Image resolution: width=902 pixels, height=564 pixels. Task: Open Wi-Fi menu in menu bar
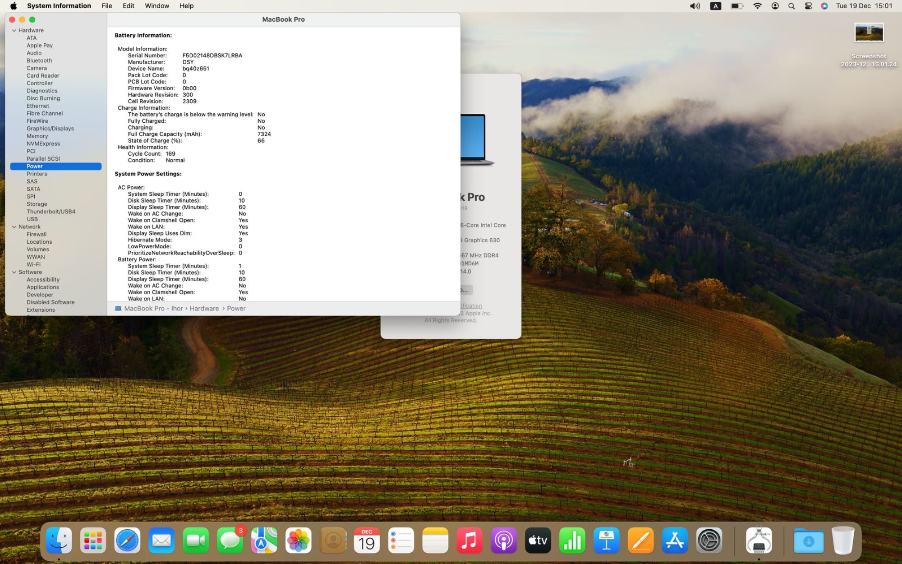pos(758,6)
